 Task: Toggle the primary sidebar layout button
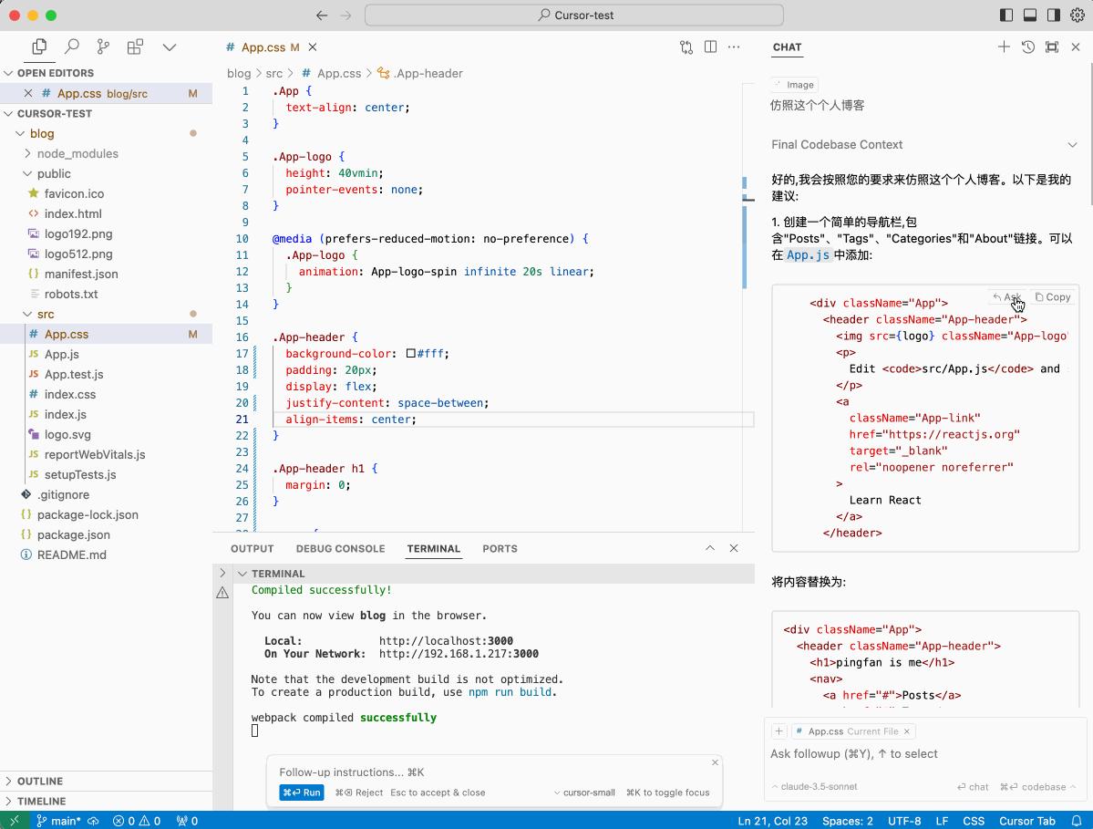(x=1006, y=15)
